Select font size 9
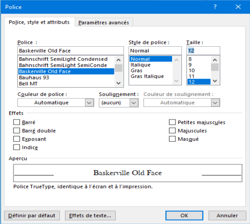This screenshot has width=250, height=224. [199, 65]
